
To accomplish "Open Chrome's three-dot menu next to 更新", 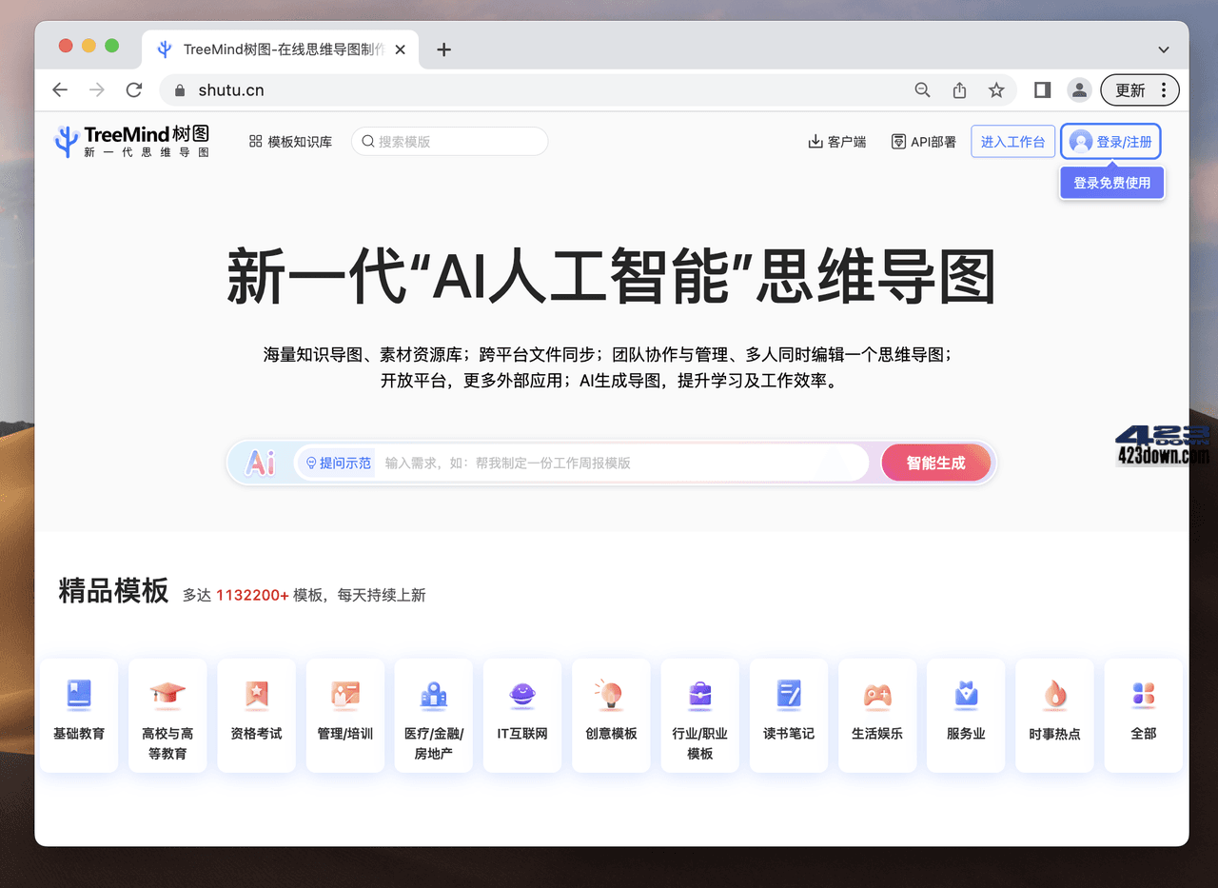I will coord(1166,89).
